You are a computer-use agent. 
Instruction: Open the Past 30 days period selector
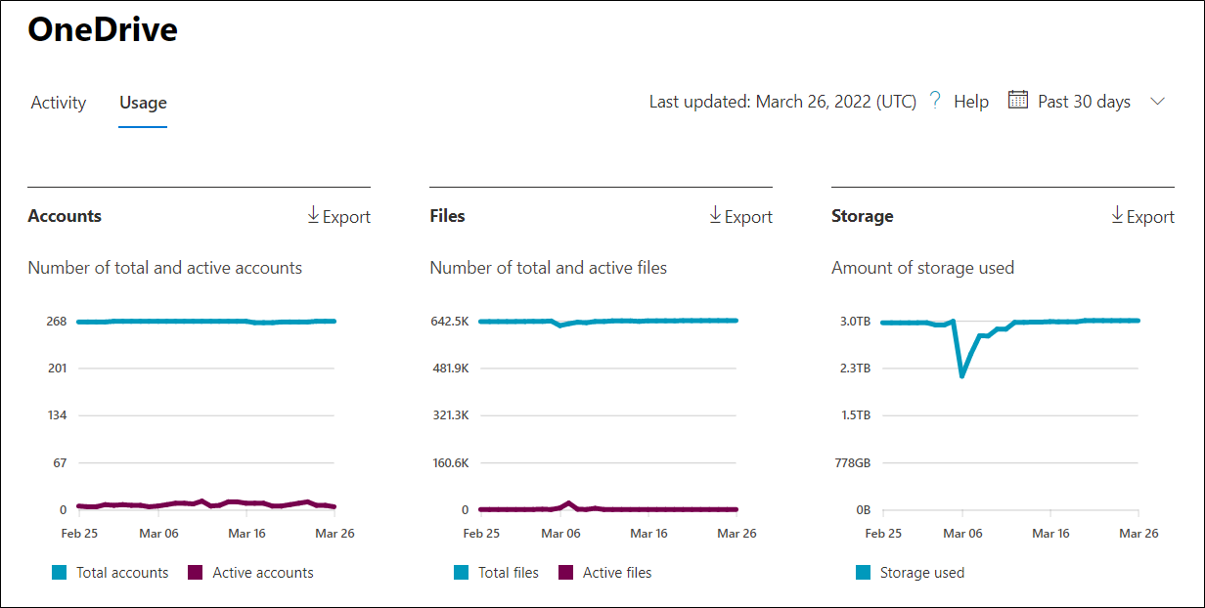(x=1084, y=102)
